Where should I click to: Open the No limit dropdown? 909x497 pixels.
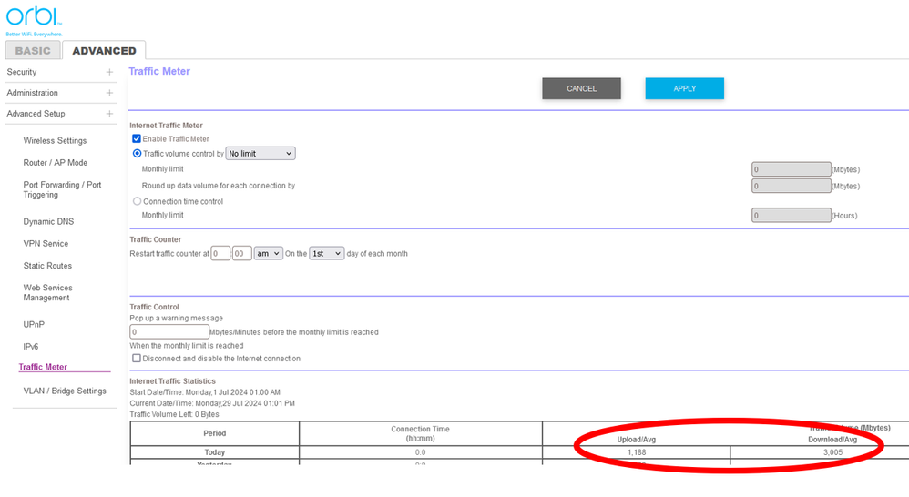tap(260, 154)
